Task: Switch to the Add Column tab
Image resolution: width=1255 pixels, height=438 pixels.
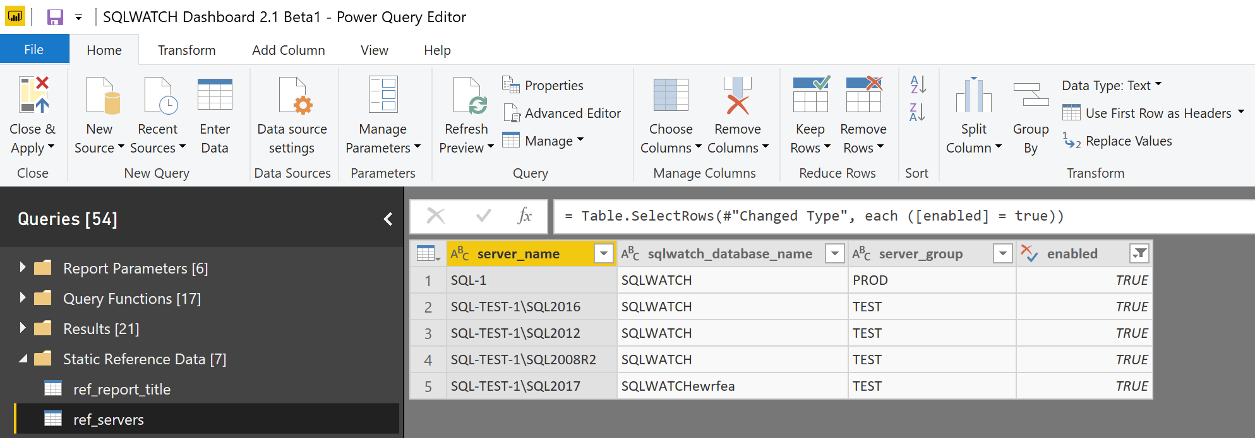Action: pyautogui.click(x=289, y=50)
